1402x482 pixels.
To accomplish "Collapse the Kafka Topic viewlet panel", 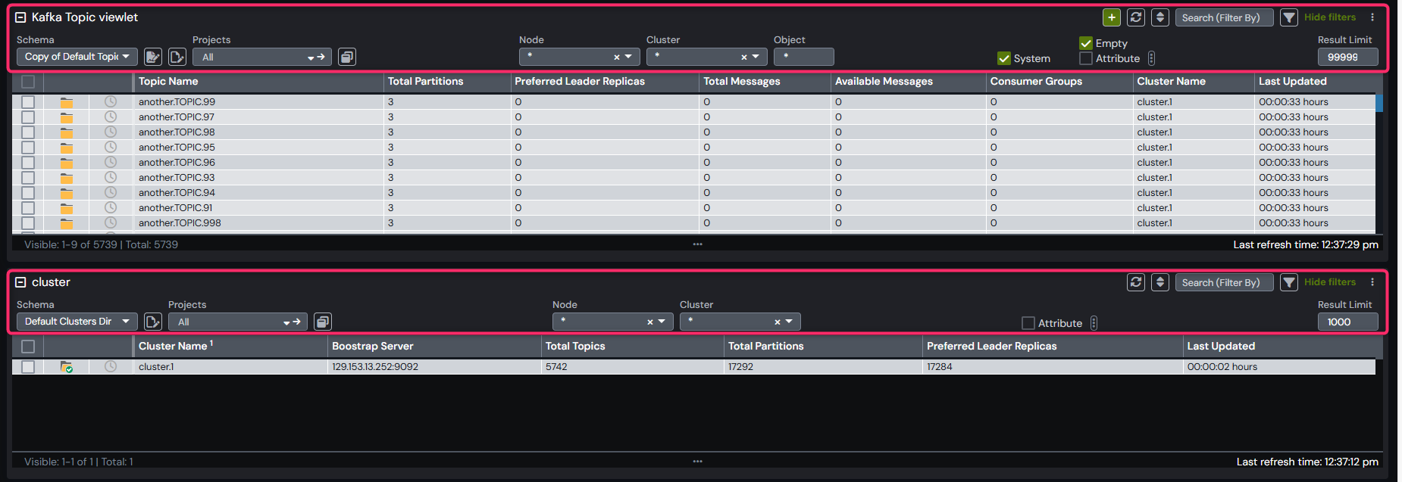I will (x=21, y=17).
